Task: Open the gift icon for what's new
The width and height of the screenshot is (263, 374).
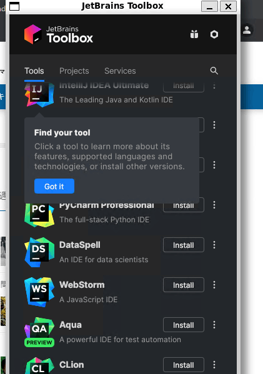Action: (x=194, y=34)
